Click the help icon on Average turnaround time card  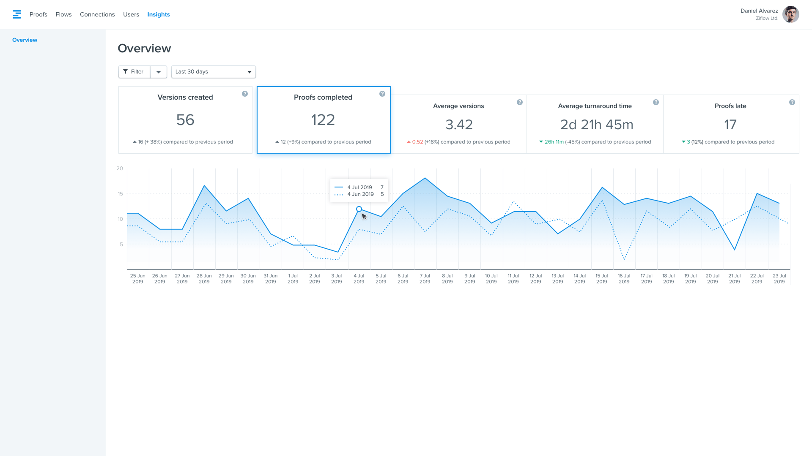point(656,102)
